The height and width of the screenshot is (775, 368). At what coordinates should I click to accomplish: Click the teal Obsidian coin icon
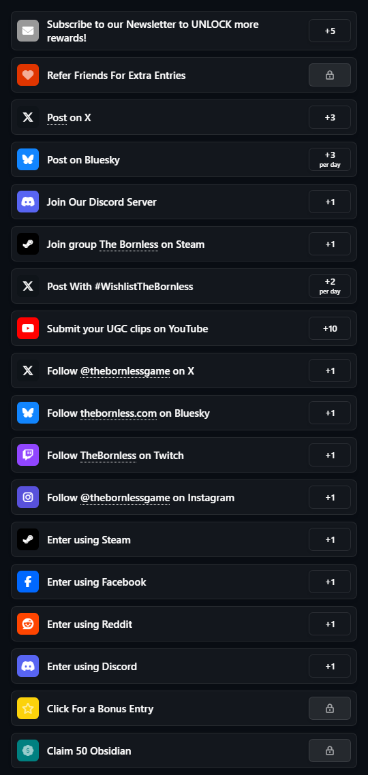(28, 750)
